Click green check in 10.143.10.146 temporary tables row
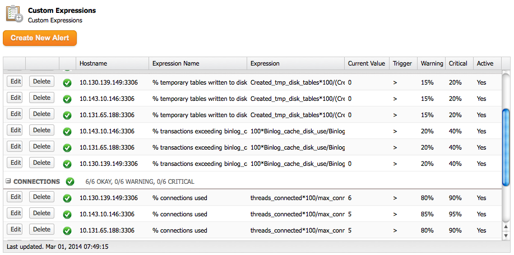Image resolution: width=514 pixels, height=255 pixels. (x=67, y=99)
